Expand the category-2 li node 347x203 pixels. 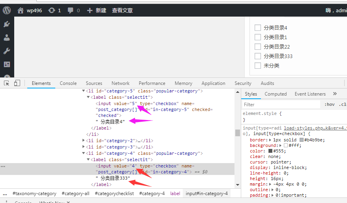[x=83, y=141]
